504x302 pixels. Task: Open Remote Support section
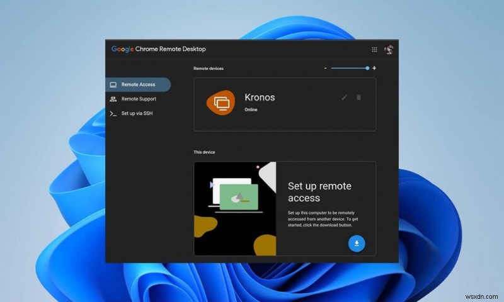pos(138,99)
